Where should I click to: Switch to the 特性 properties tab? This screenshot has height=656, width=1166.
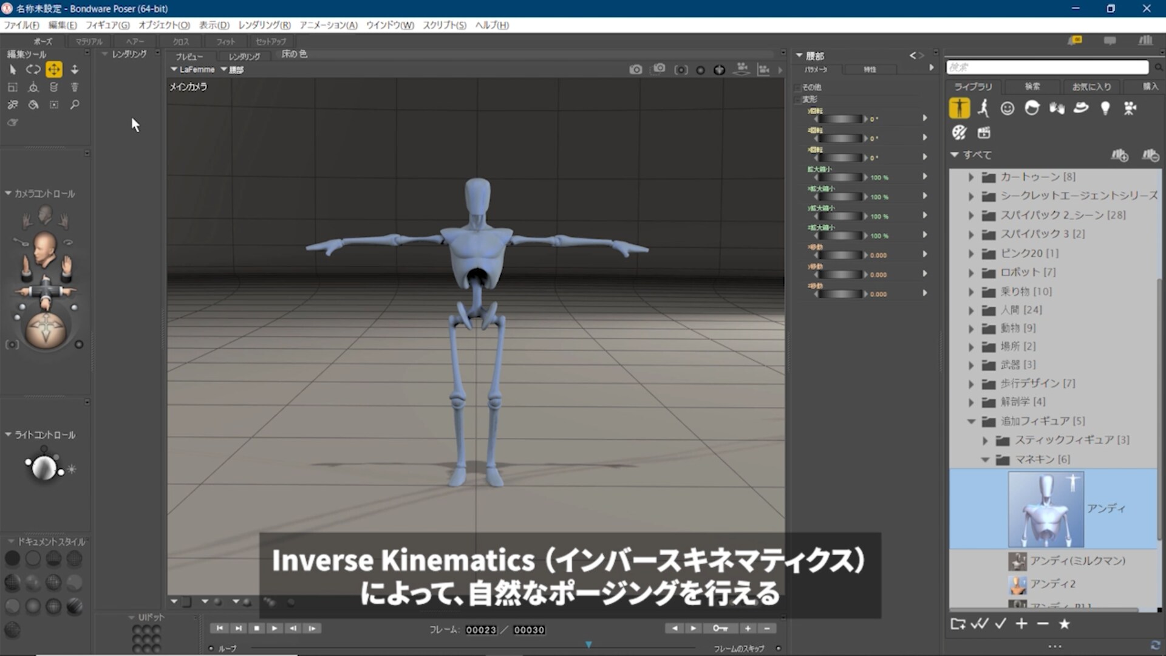[870, 70]
